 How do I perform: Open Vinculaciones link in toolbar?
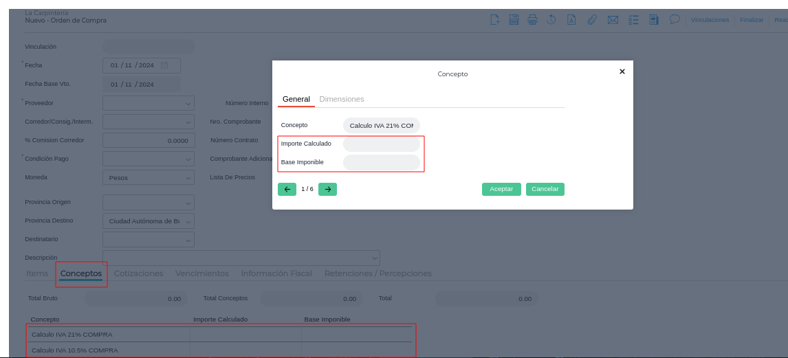click(710, 20)
